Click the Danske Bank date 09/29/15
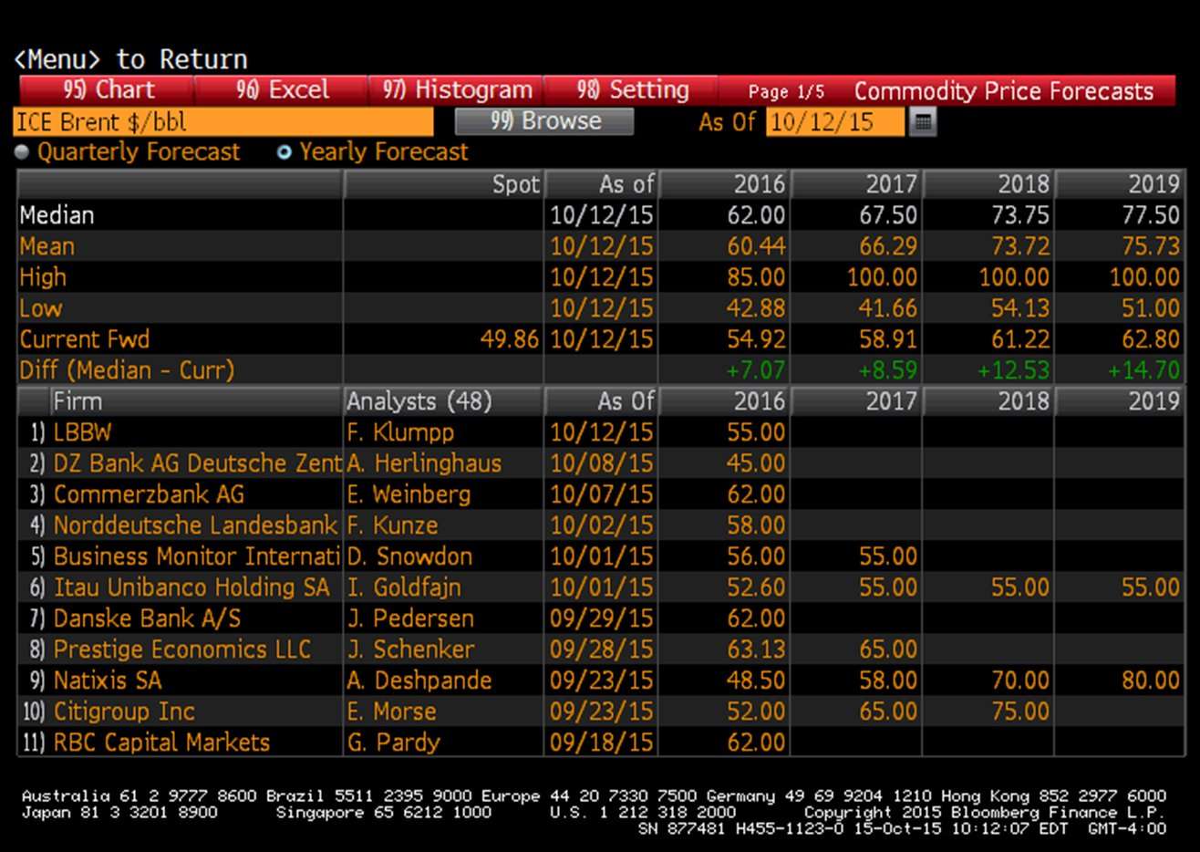Image resolution: width=1200 pixels, height=852 pixels. point(602,618)
